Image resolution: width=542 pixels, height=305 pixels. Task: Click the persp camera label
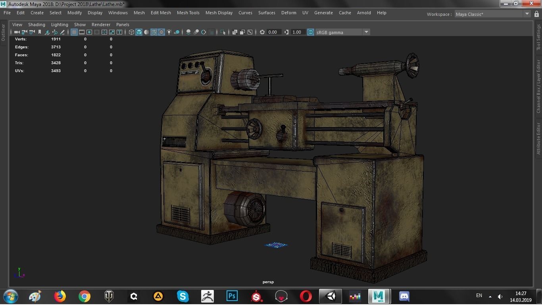[268, 282]
